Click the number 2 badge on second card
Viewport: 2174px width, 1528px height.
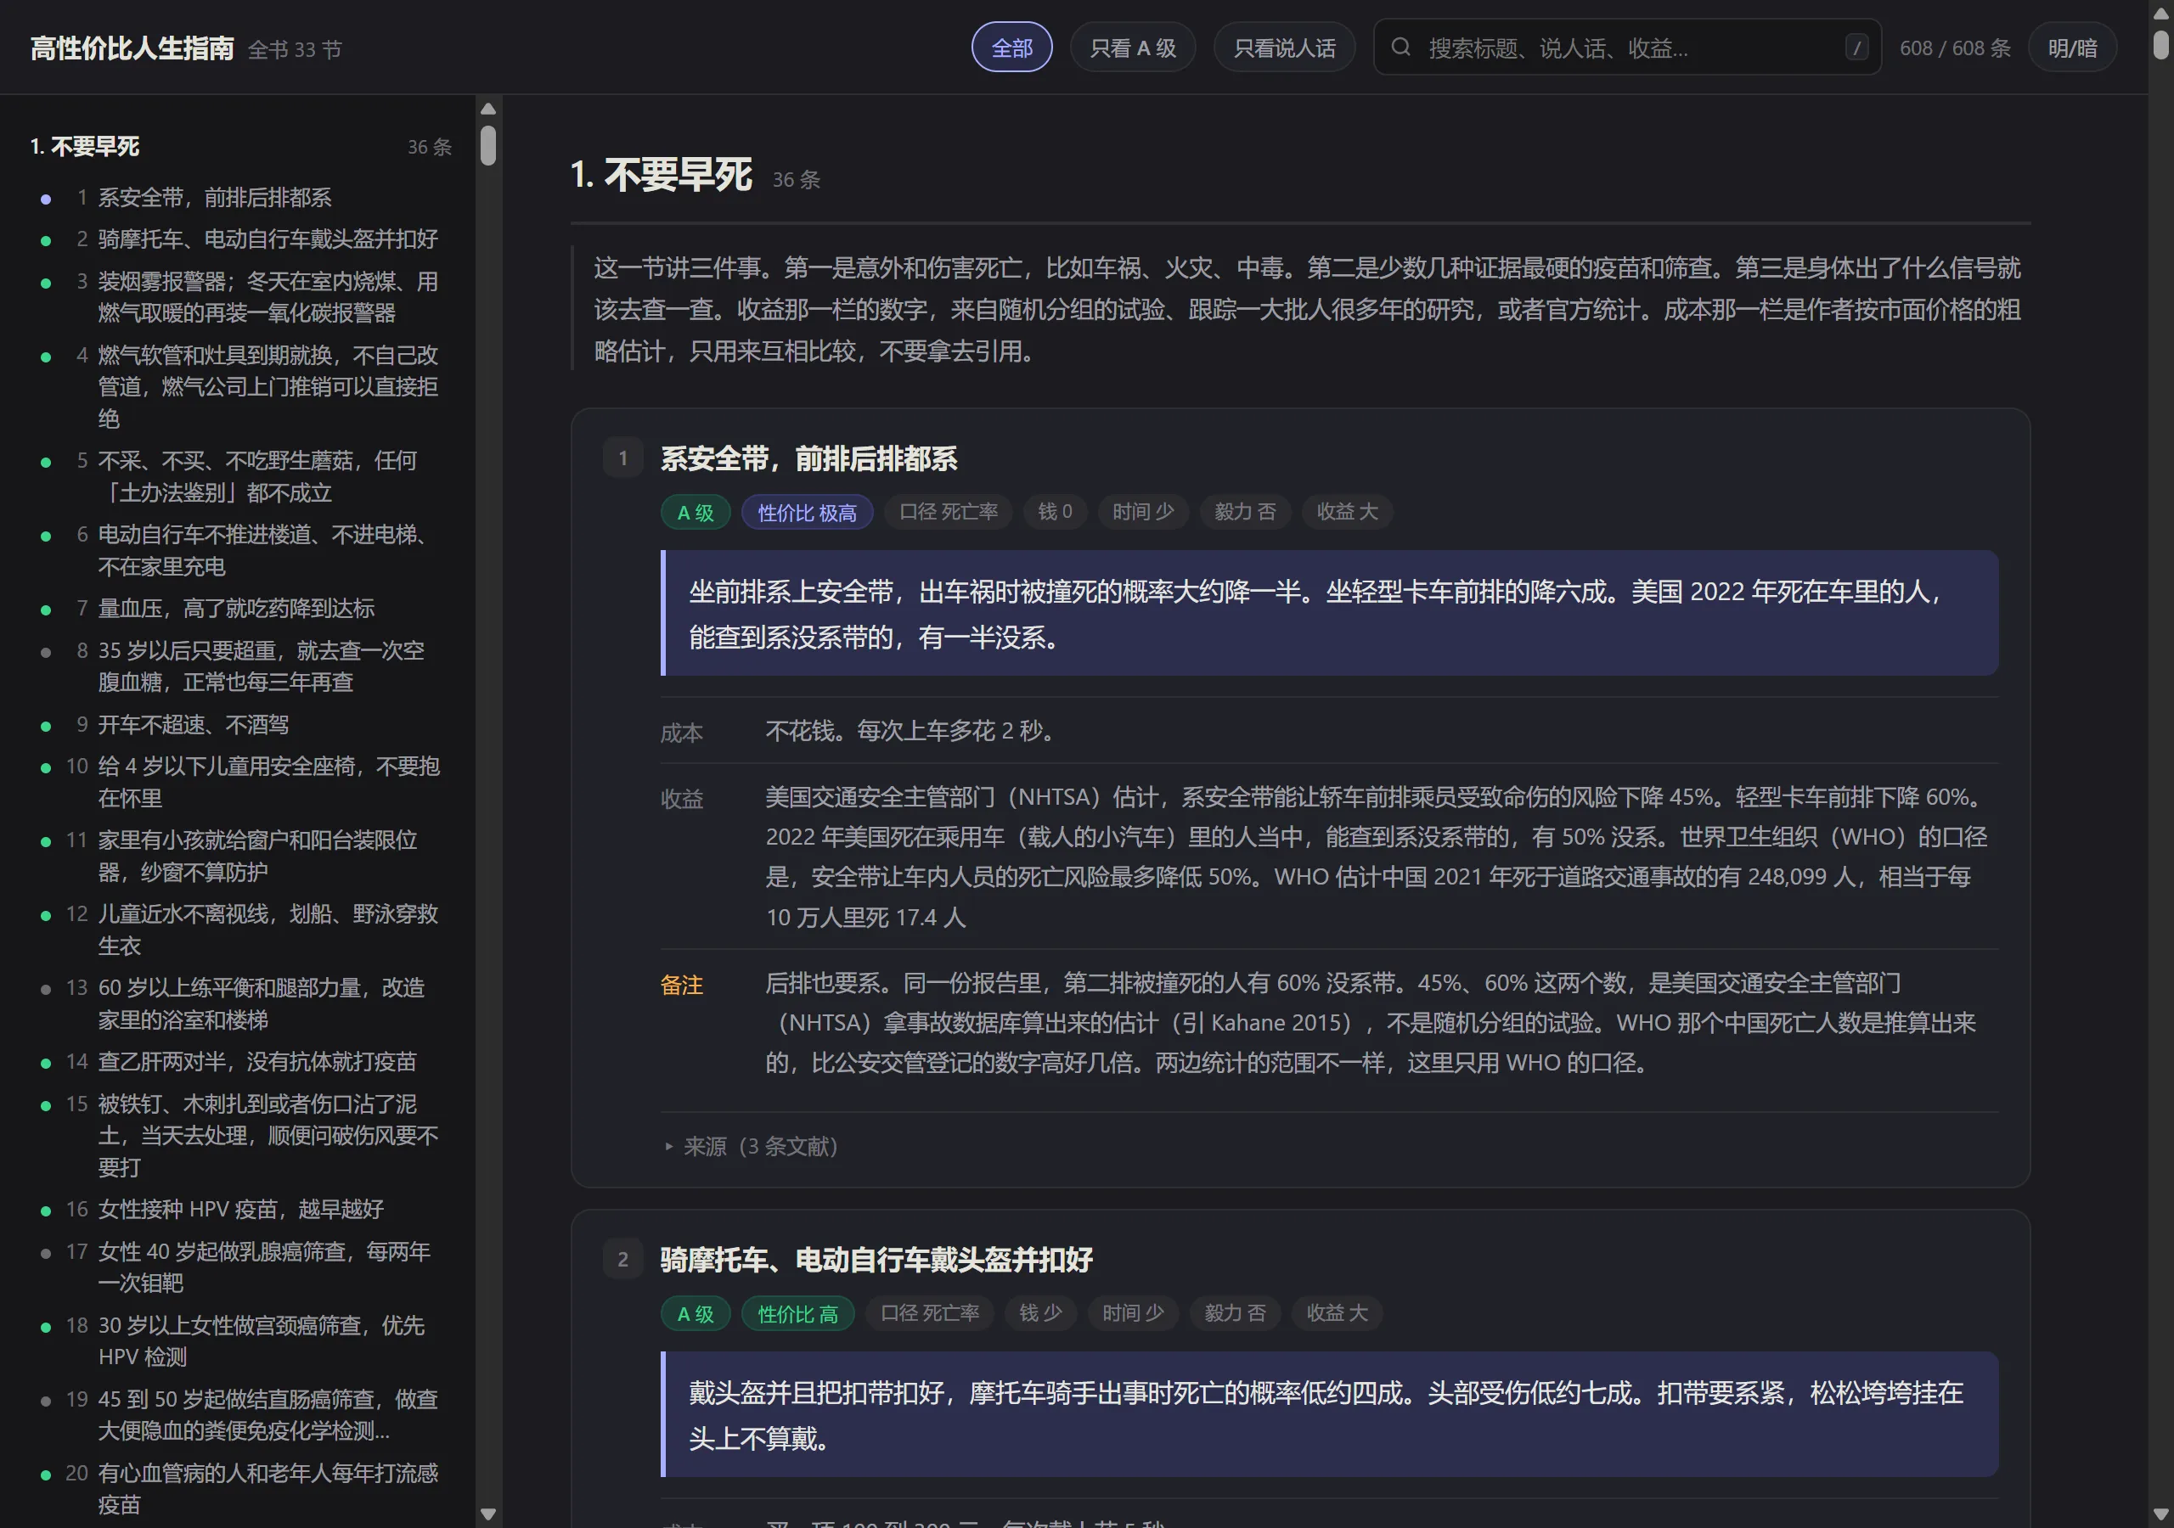[x=622, y=1260]
